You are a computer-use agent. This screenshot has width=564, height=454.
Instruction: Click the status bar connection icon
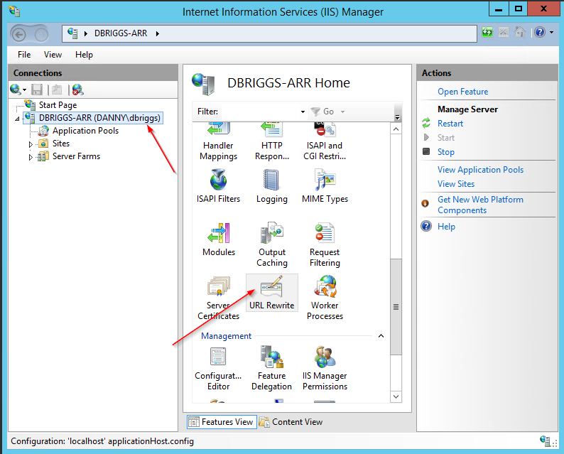(x=545, y=441)
